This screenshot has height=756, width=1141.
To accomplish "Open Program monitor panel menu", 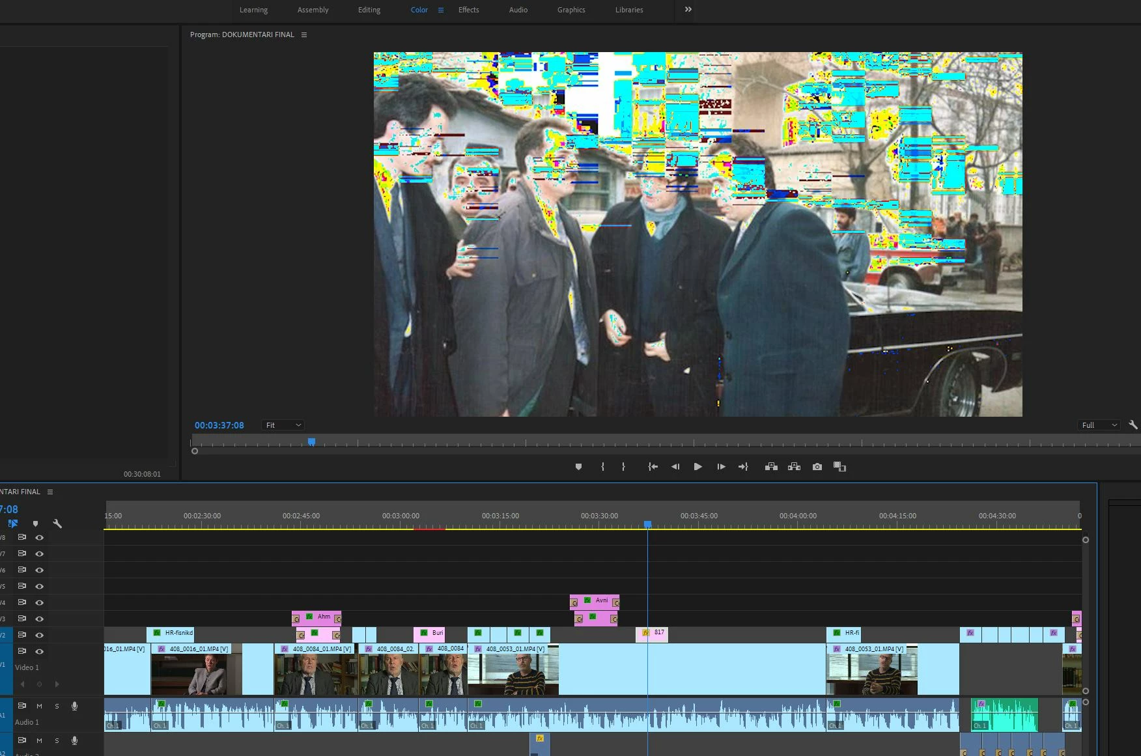I will coord(303,35).
